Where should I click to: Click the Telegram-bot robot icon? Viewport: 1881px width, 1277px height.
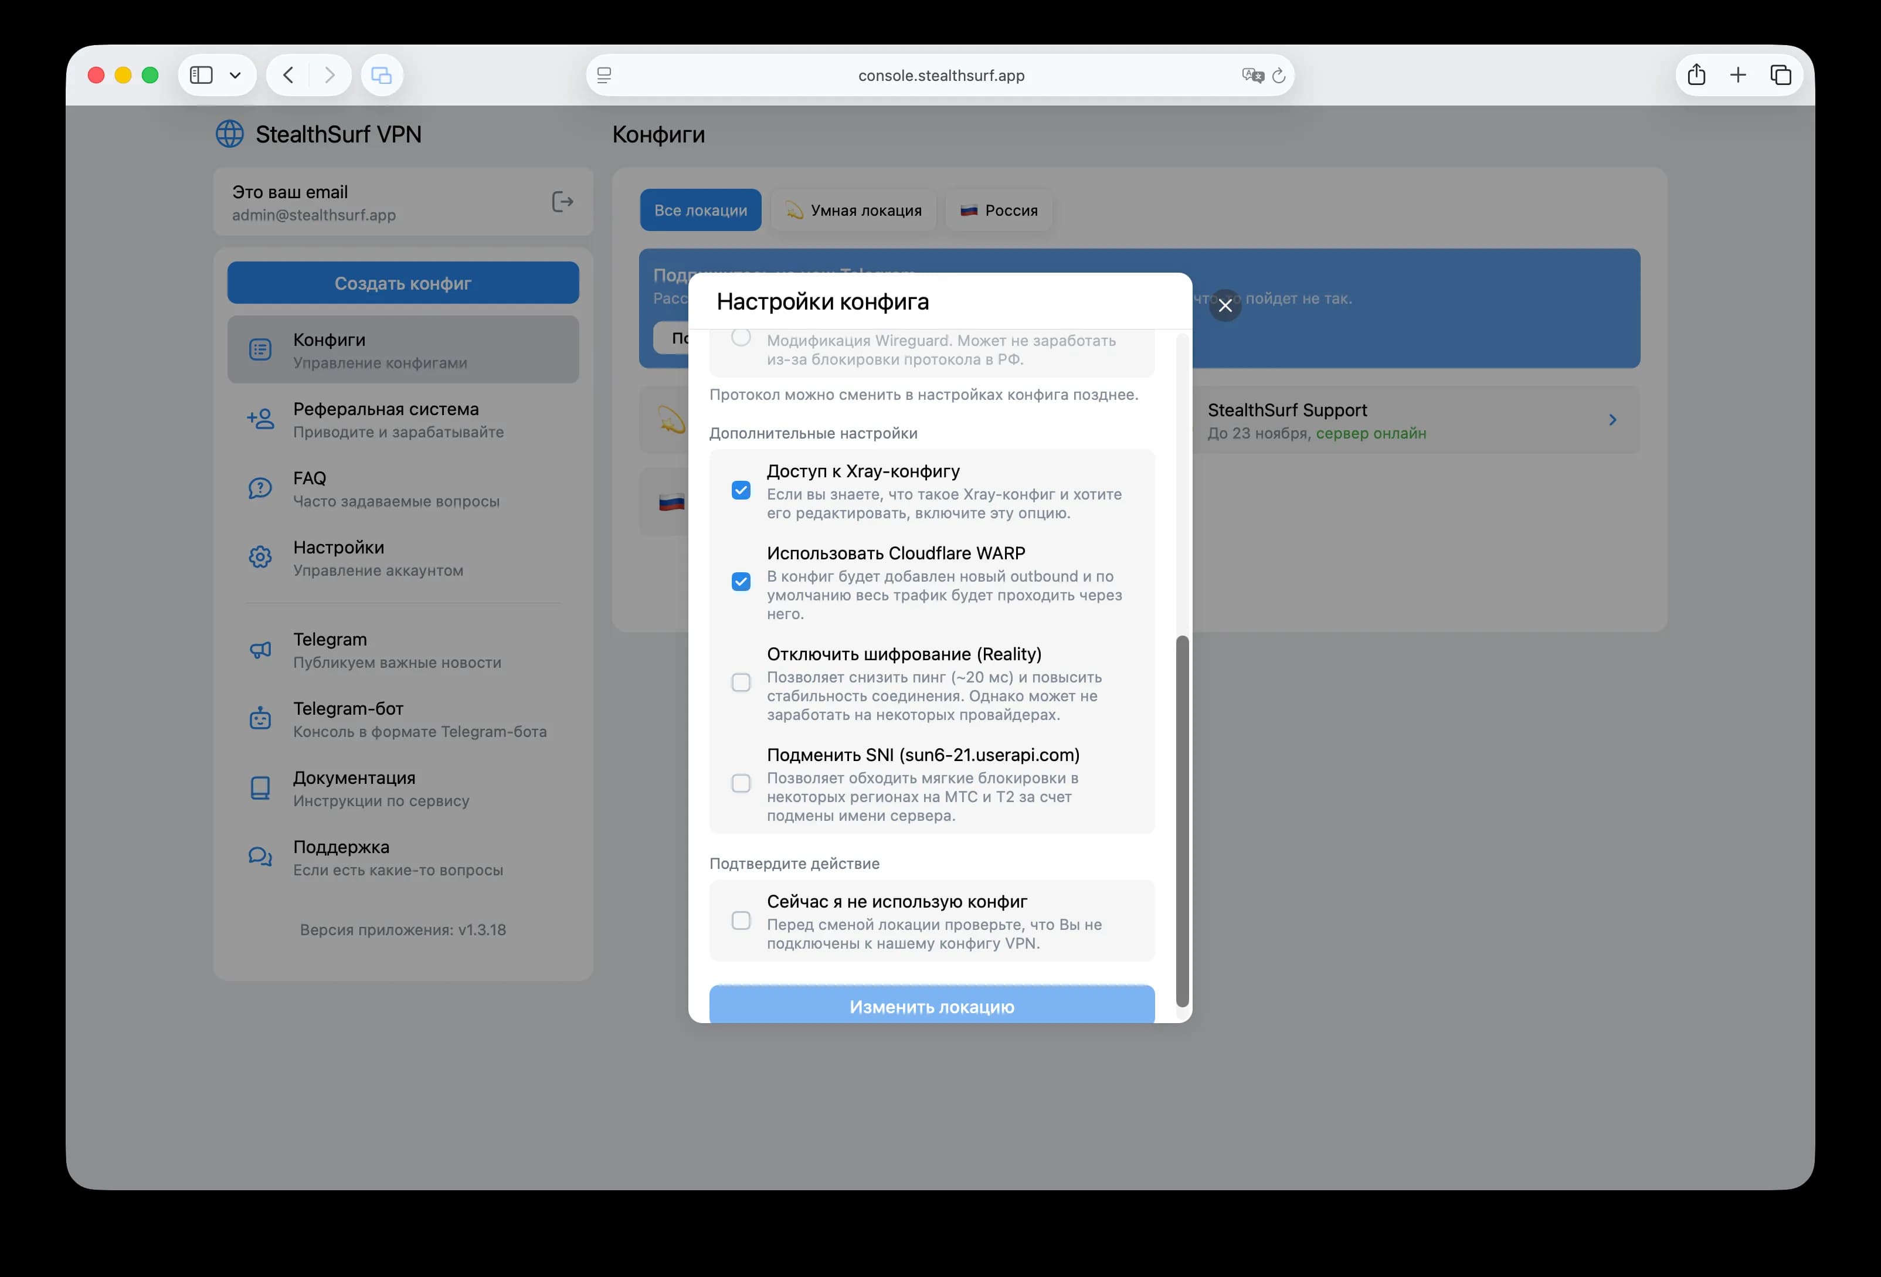click(260, 719)
